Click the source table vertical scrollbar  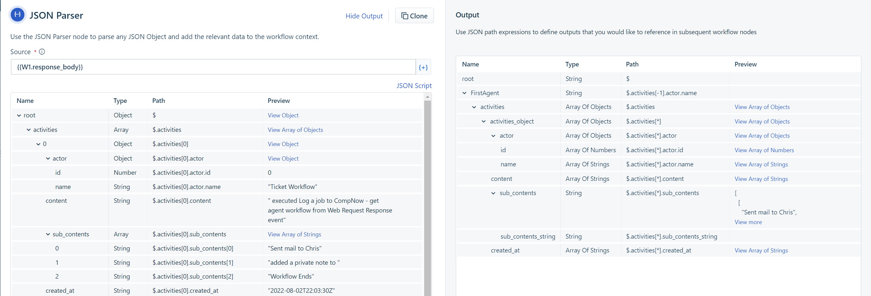[427, 198]
